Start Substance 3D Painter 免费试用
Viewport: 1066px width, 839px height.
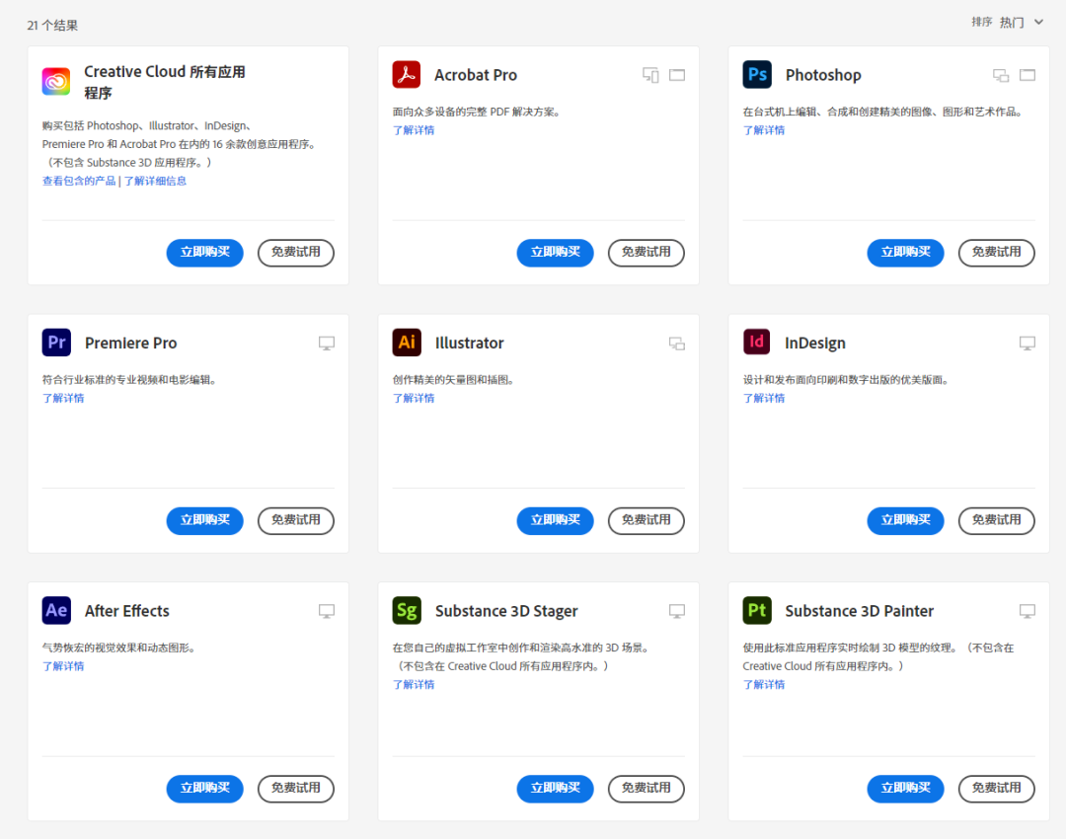pyautogui.click(x=996, y=788)
